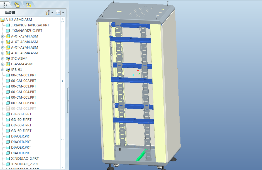Select C-ASM4.ASM in the model tree

click(x=22, y=64)
